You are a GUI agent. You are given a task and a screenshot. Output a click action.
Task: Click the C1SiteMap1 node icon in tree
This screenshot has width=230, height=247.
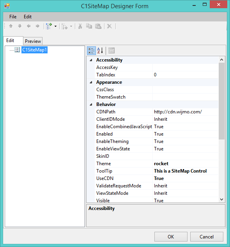[17, 50]
